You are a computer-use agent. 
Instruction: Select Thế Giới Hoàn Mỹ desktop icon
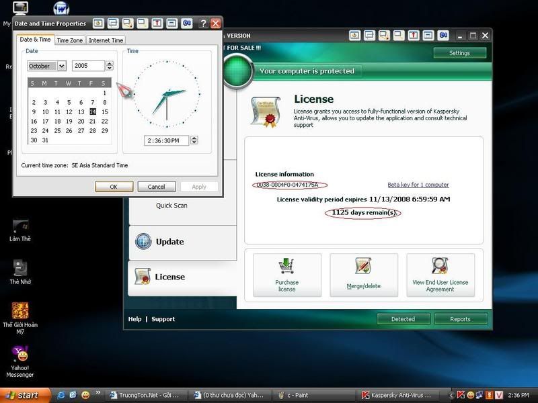20,318
